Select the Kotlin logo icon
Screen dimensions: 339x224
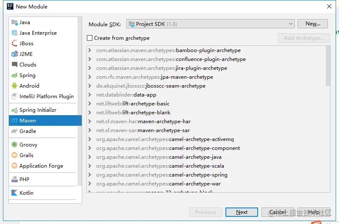click(14, 193)
